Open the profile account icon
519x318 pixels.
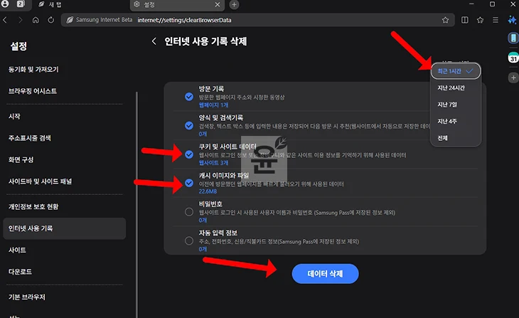(5, 4)
